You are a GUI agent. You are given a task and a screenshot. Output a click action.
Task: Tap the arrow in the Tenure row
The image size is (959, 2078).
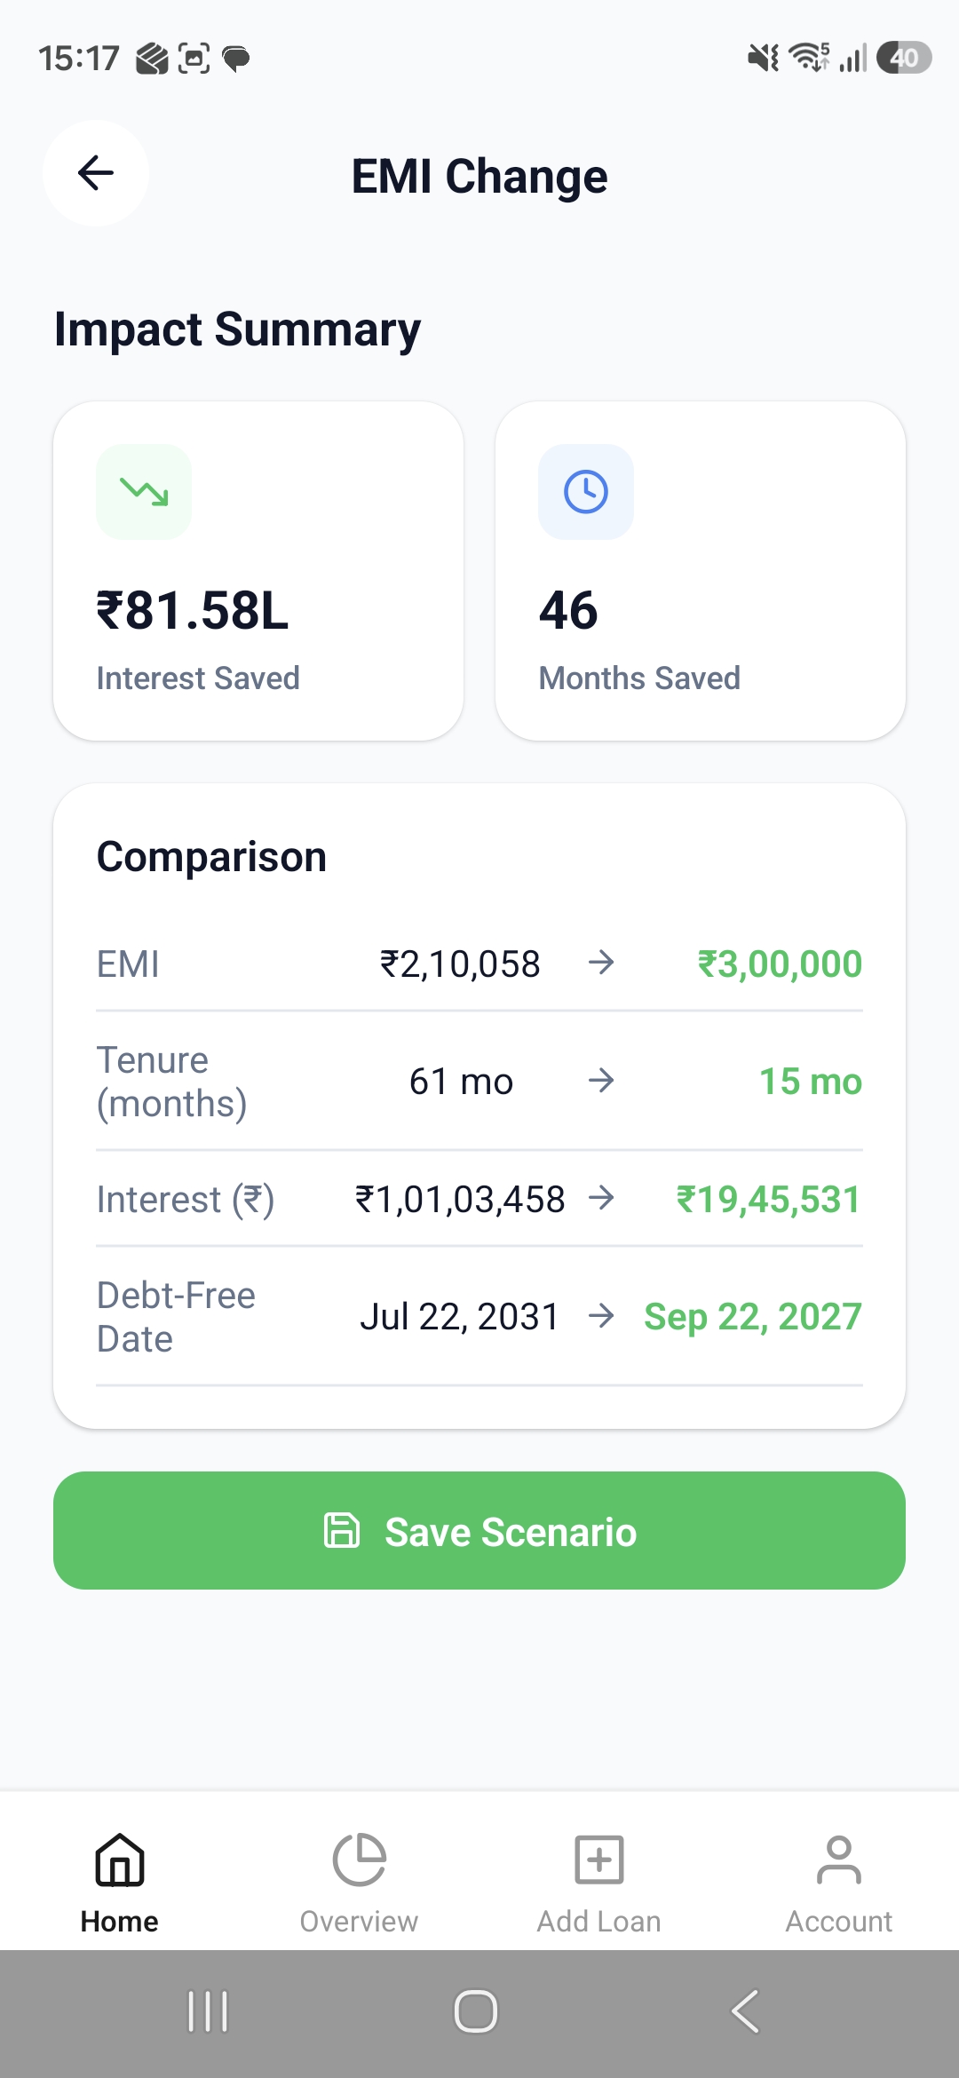pyautogui.click(x=601, y=1081)
